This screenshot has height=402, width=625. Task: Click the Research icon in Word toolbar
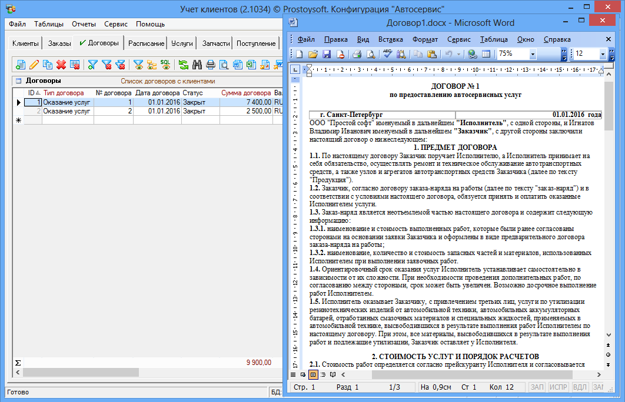click(401, 54)
